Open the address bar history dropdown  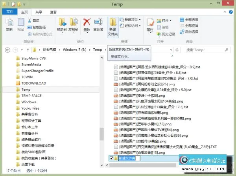pyautogui.click(x=171, y=50)
